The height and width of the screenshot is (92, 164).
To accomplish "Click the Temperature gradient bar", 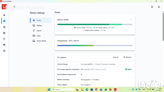I will click(x=95, y=45).
